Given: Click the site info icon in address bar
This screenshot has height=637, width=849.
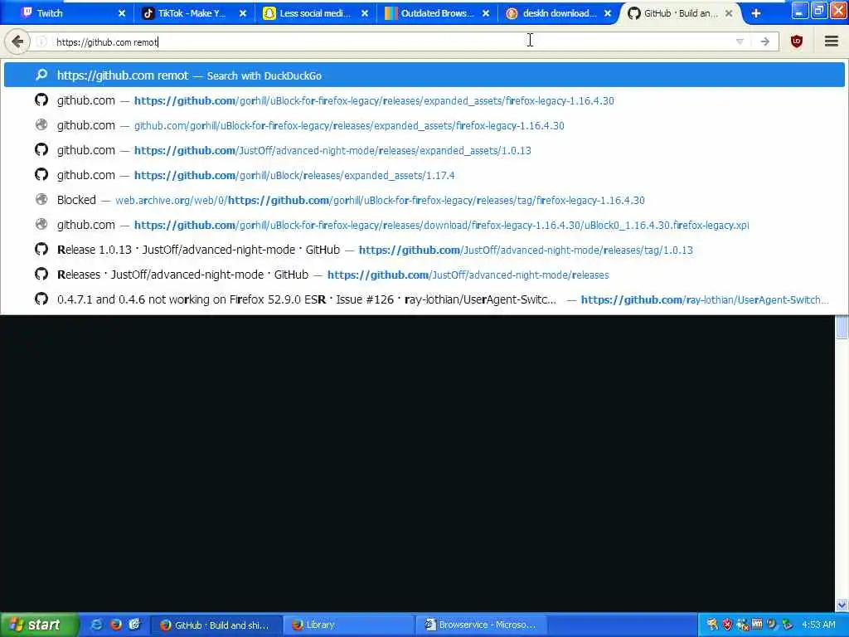Looking at the screenshot, I should [42, 41].
